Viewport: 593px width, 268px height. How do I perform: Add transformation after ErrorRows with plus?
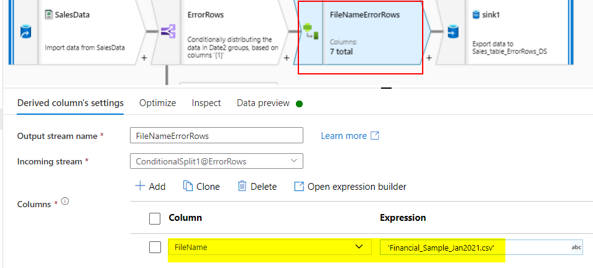pos(287,58)
